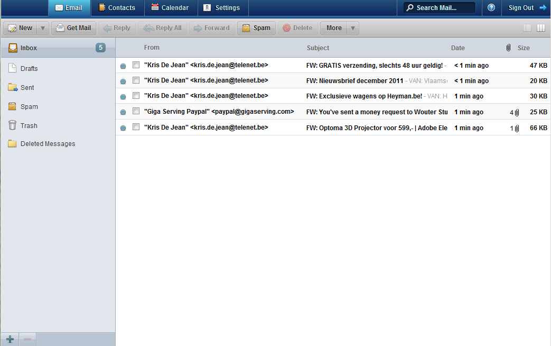Click the remove folder minus icon

pos(27,339)
